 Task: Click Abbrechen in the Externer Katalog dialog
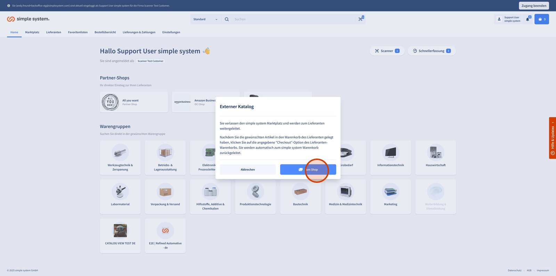pos(248,170)
